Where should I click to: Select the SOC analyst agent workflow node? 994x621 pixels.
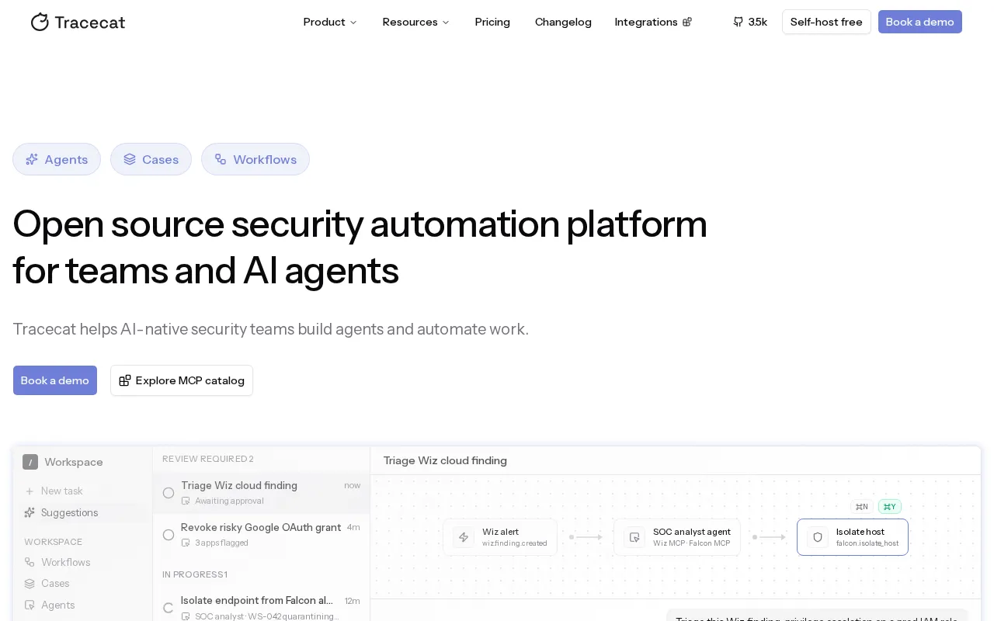(677, 537)
